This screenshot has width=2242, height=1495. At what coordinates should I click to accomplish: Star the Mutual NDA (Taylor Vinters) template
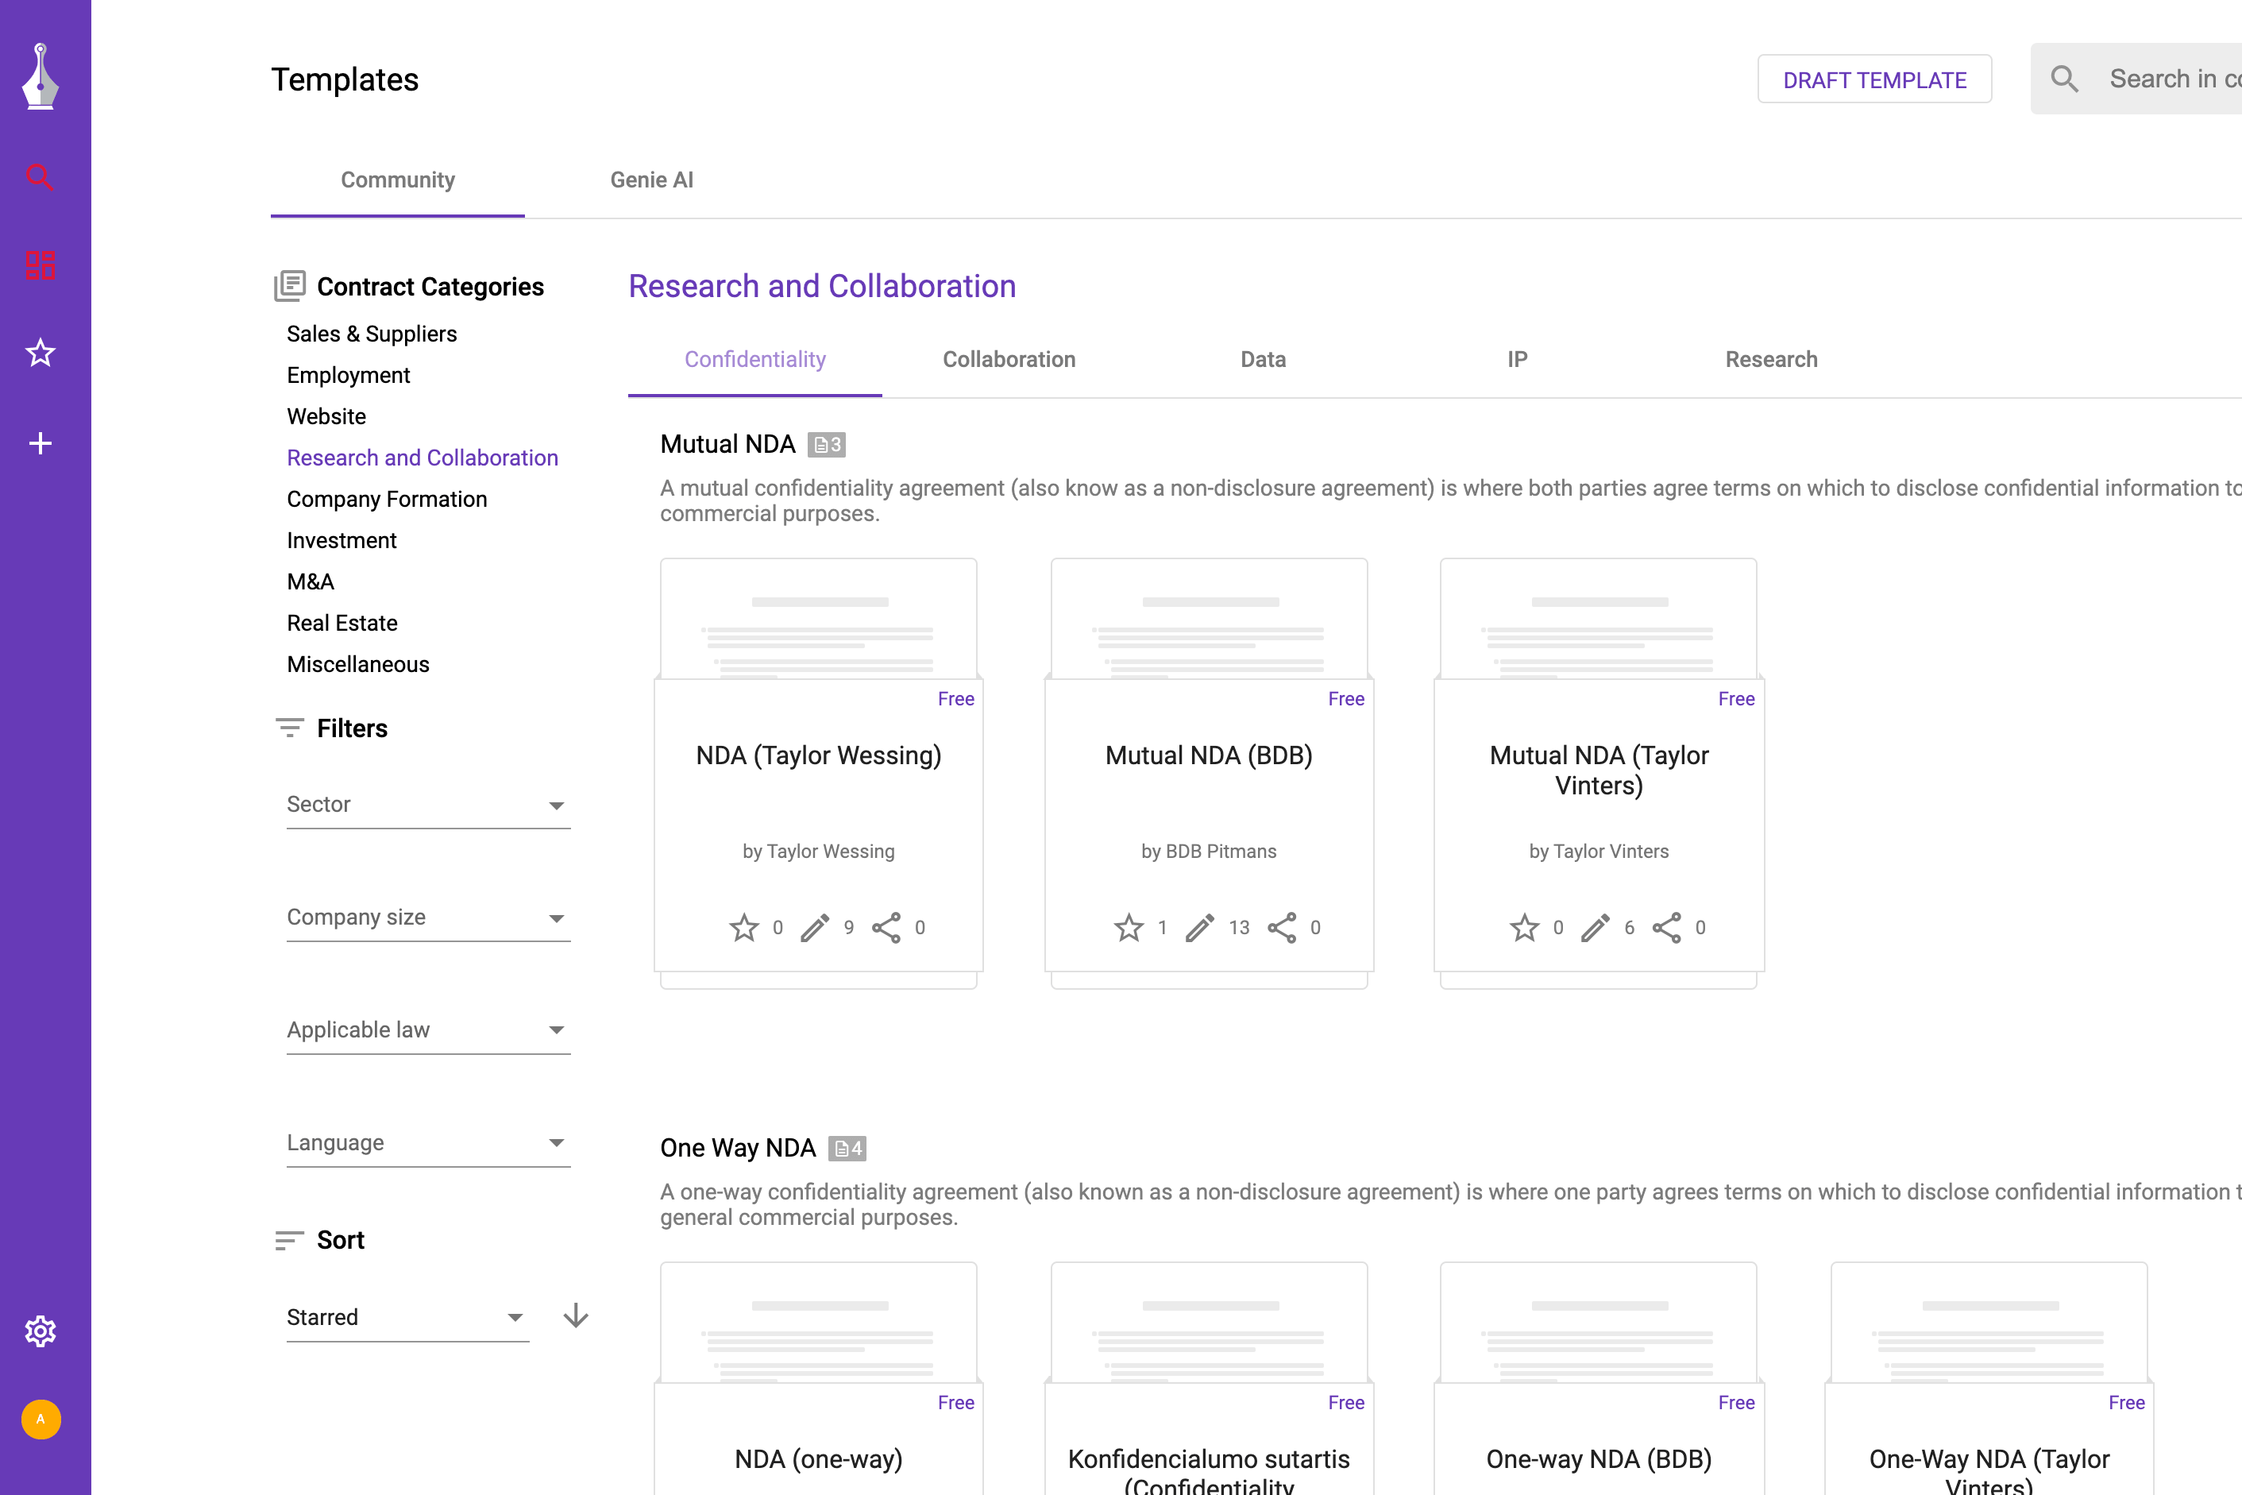pyautogui.click(x=1524, y=928)
